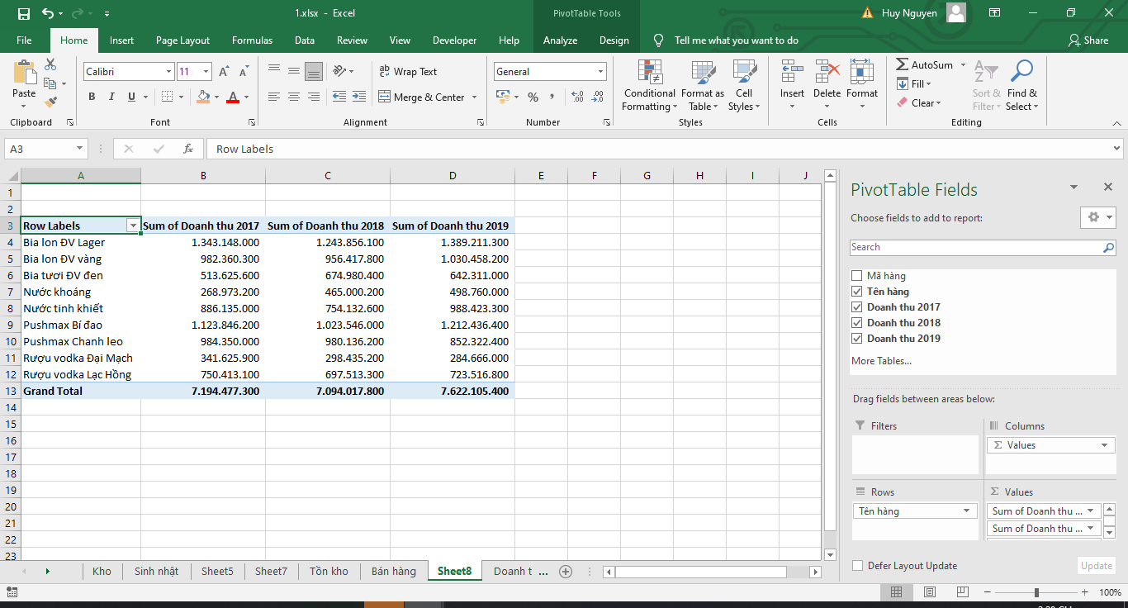This screenshot has width=1128, height=608.
Task: Click the Percent Style icon
Action: pyautogui.click(x=533, y=97)
